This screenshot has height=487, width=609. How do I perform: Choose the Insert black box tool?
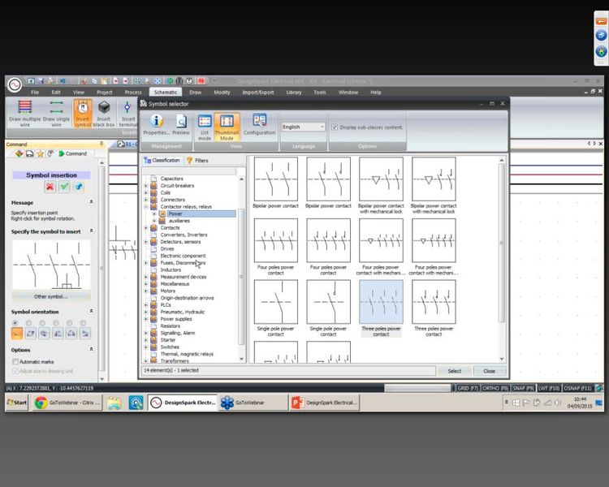(x=104, y=113)
